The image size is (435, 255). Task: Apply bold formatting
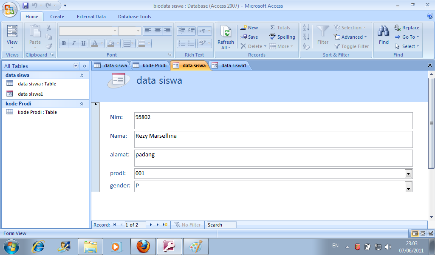pyautogui.click(x=63, y=43)
